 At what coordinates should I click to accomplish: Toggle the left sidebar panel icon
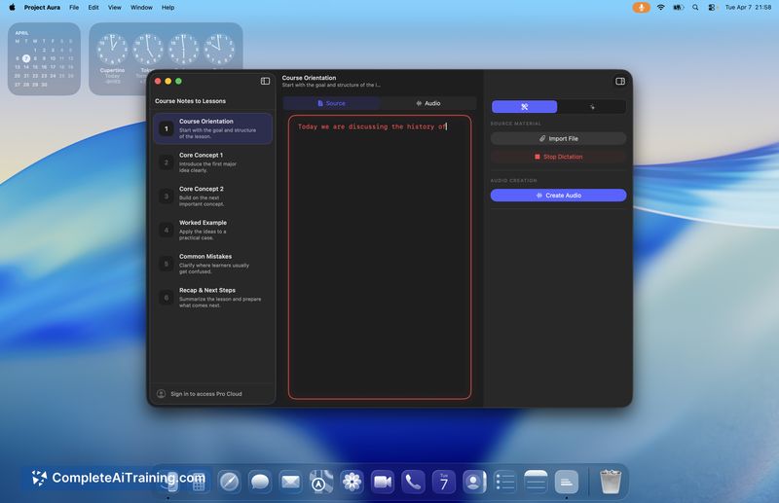point(265,81)
